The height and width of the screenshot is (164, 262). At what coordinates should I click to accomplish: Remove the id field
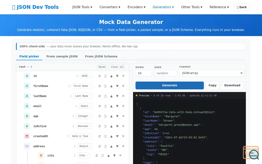coord(123,76)
